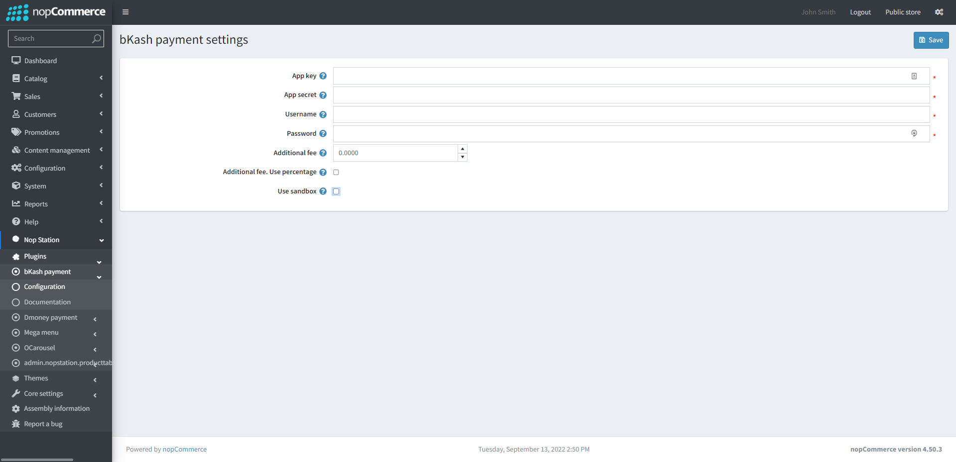Screen dimensions: 956x462
Task: Click password manager icon in App key field
Action: (x=914, y=76)
